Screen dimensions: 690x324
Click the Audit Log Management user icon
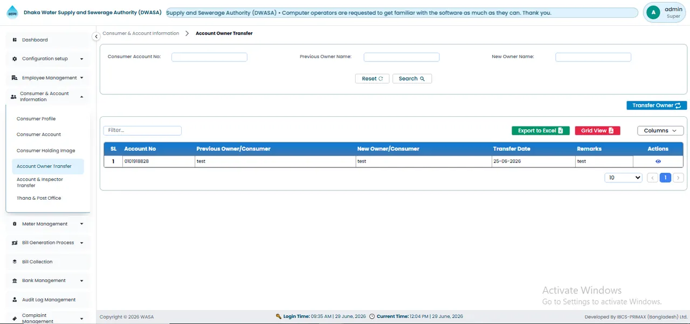[x=15, y=300]
